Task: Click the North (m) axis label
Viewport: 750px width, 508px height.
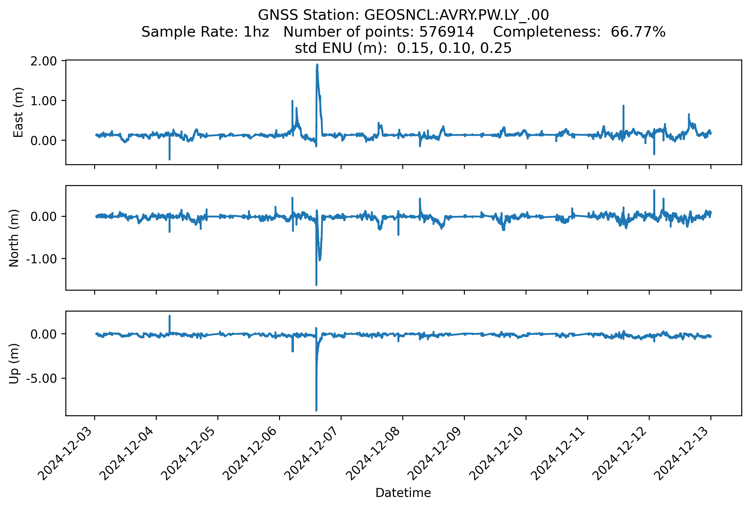Action: coord(14,238)
